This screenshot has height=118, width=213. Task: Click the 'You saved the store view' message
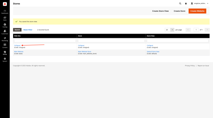pyautogui.click(x=28, y=22)
